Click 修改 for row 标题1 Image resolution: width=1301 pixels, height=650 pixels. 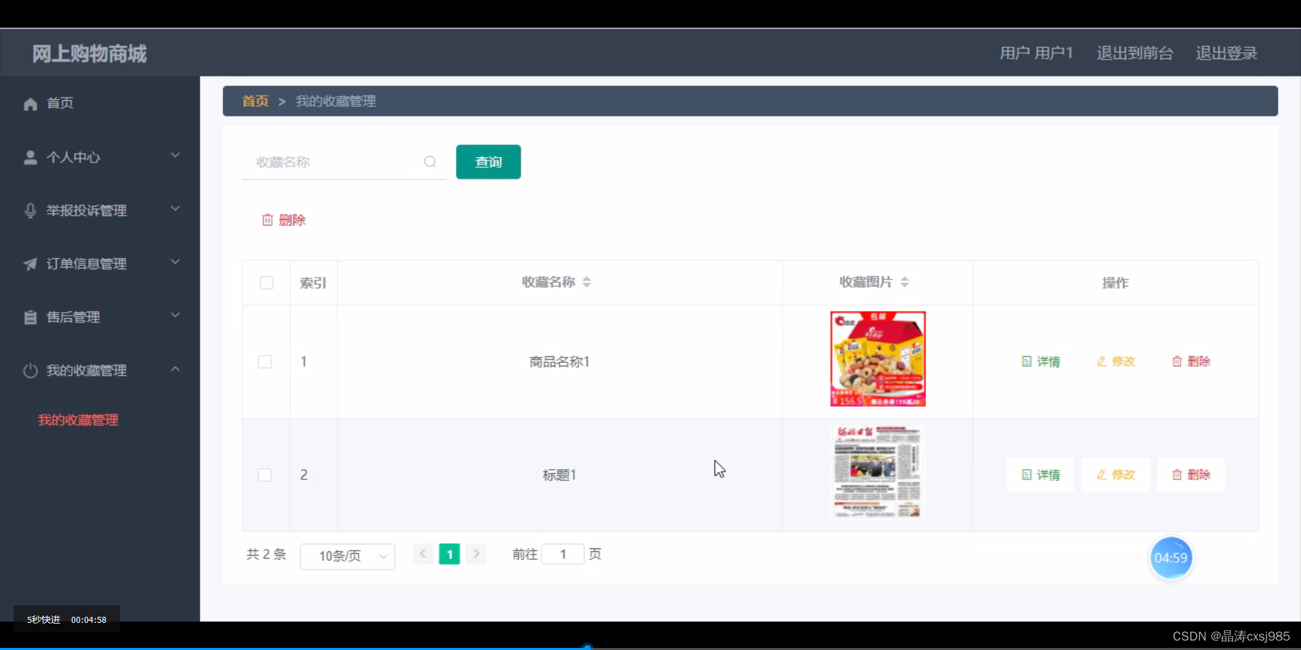pyautogui.click(x=1116, y=475)
